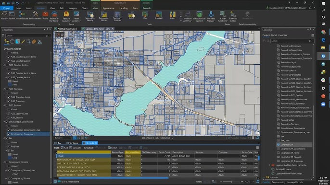Toggle visibility of Tax_Lines layer
Viewport: 330px width, 185px height.
pos(9,146)
